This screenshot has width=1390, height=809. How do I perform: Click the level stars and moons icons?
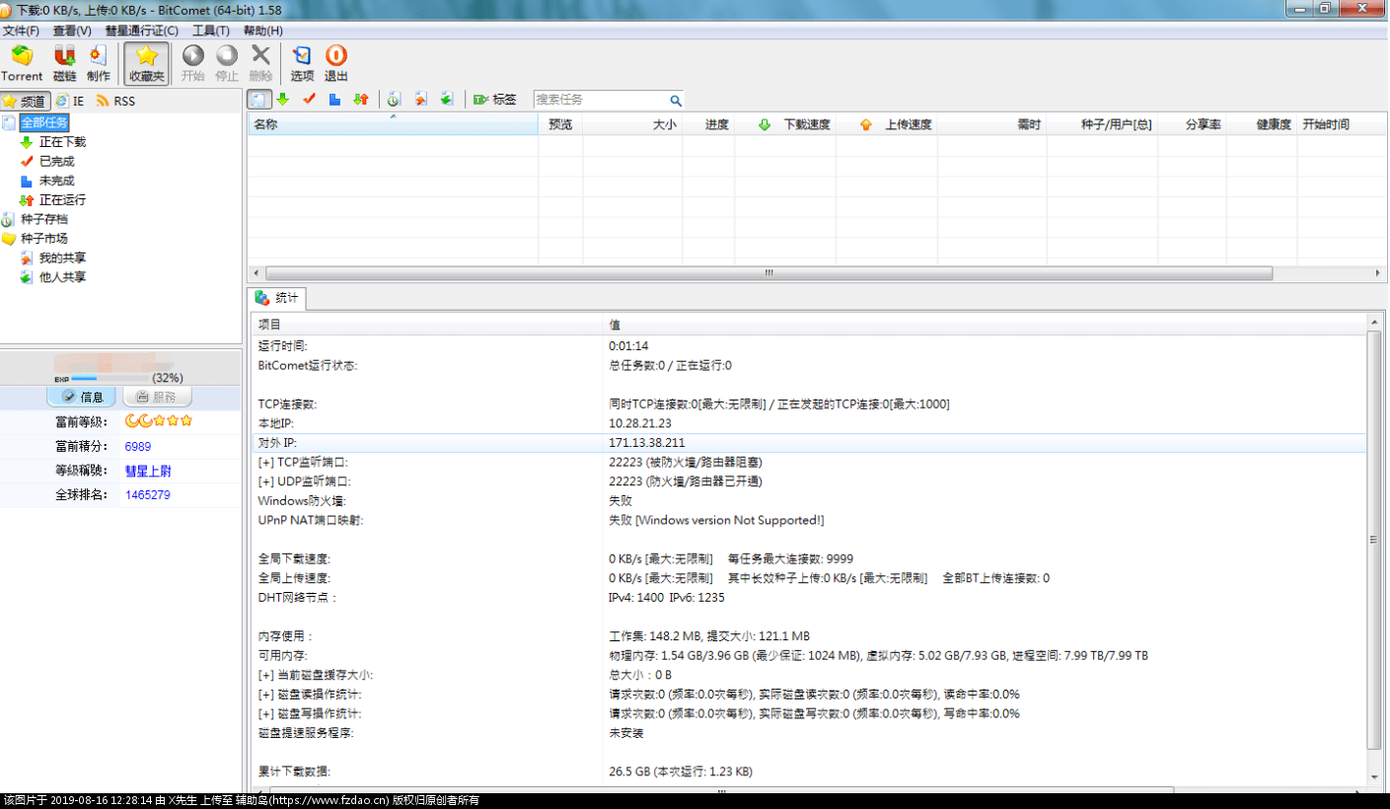click(158, 421)
